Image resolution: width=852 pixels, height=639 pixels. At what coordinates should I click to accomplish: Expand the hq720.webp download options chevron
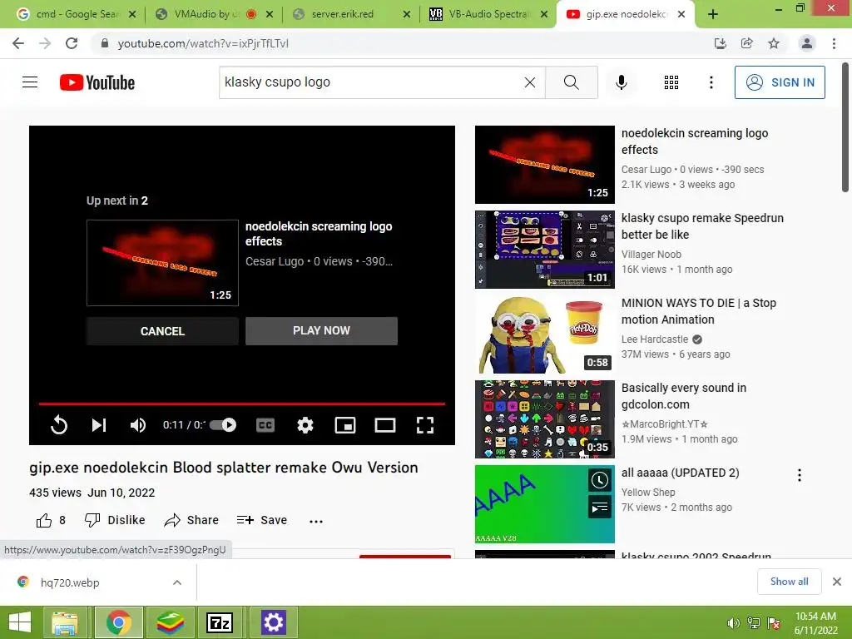(177, 582)
